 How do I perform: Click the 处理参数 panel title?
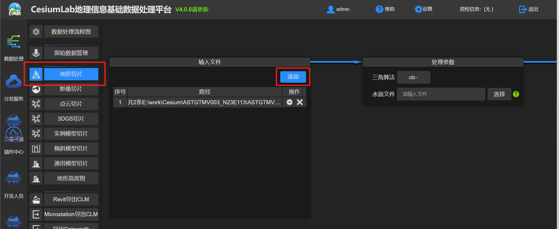click(443, 62)
